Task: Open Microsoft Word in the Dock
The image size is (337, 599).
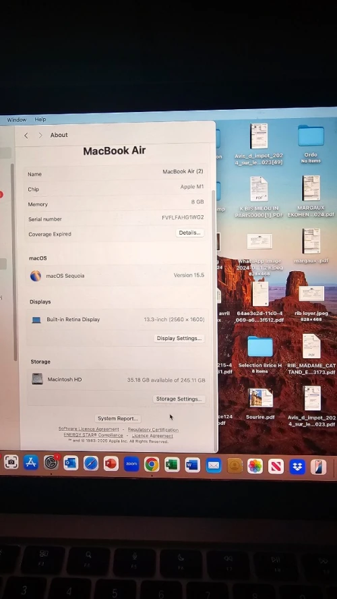Action: pos(193,465)
